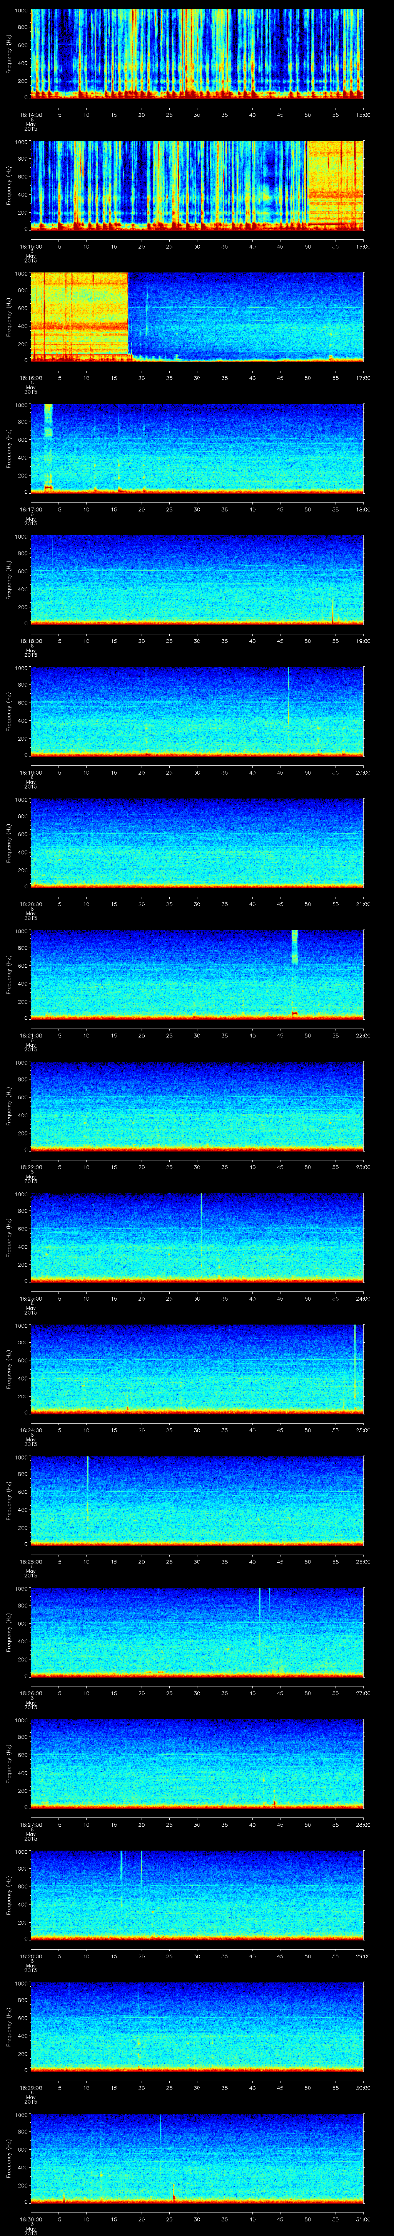Open the spectrogram panel starting at 18:20:00
Screen dimensions: 394x2236
[x=197, y=843]
